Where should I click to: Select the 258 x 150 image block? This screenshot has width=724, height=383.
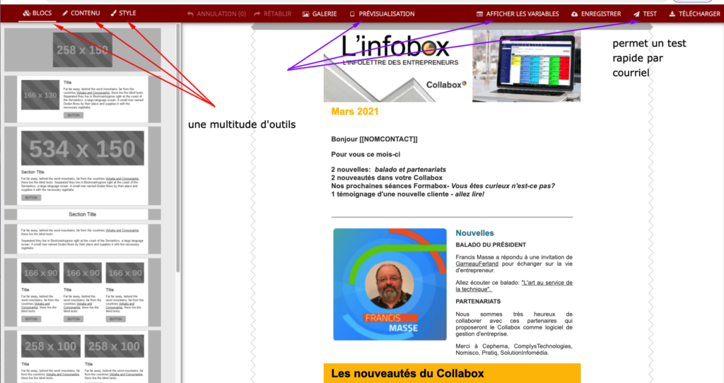82,50
